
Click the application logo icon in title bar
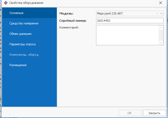tap(6, 3)
